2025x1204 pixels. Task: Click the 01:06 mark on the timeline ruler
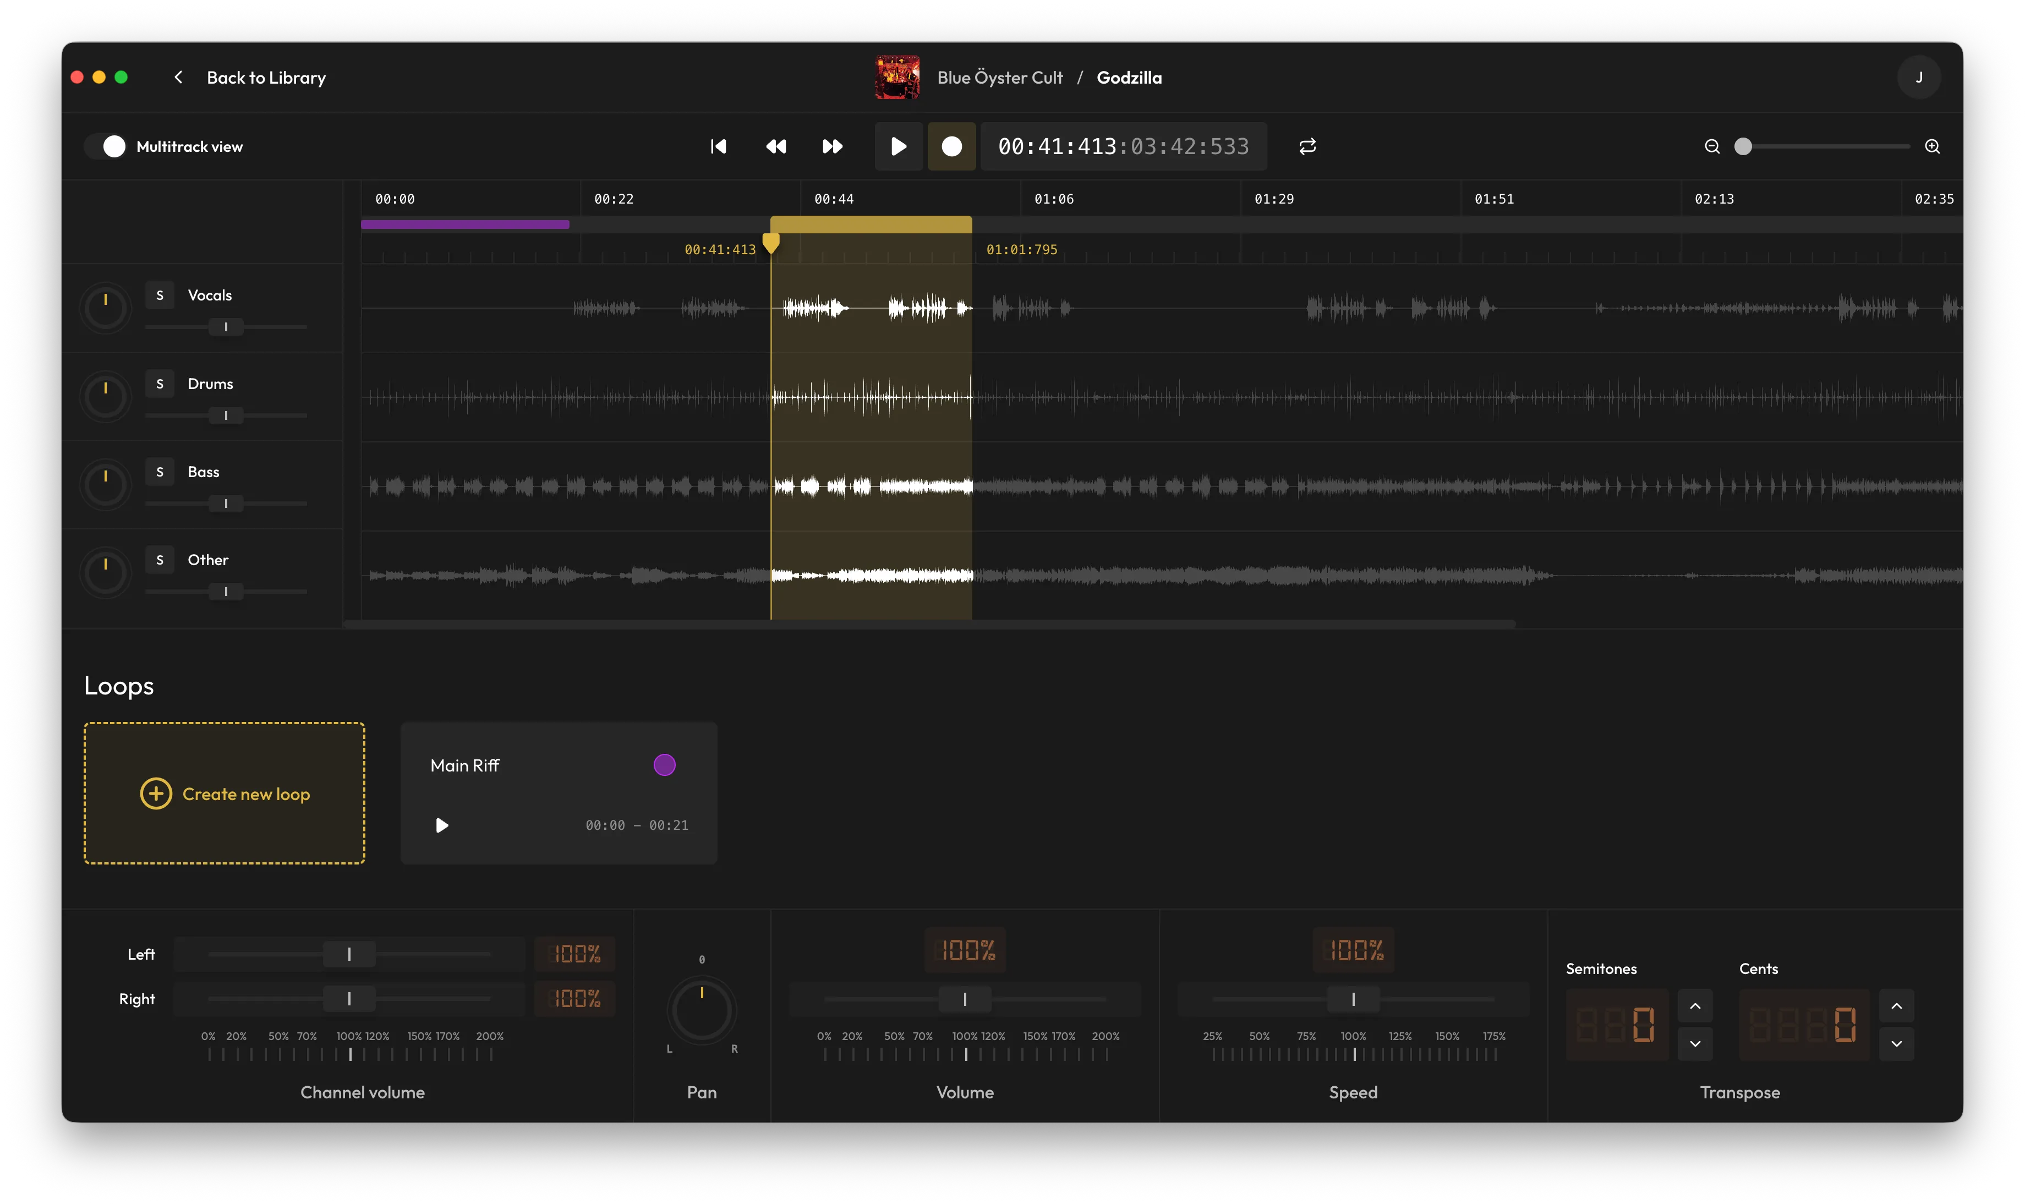1053,199
